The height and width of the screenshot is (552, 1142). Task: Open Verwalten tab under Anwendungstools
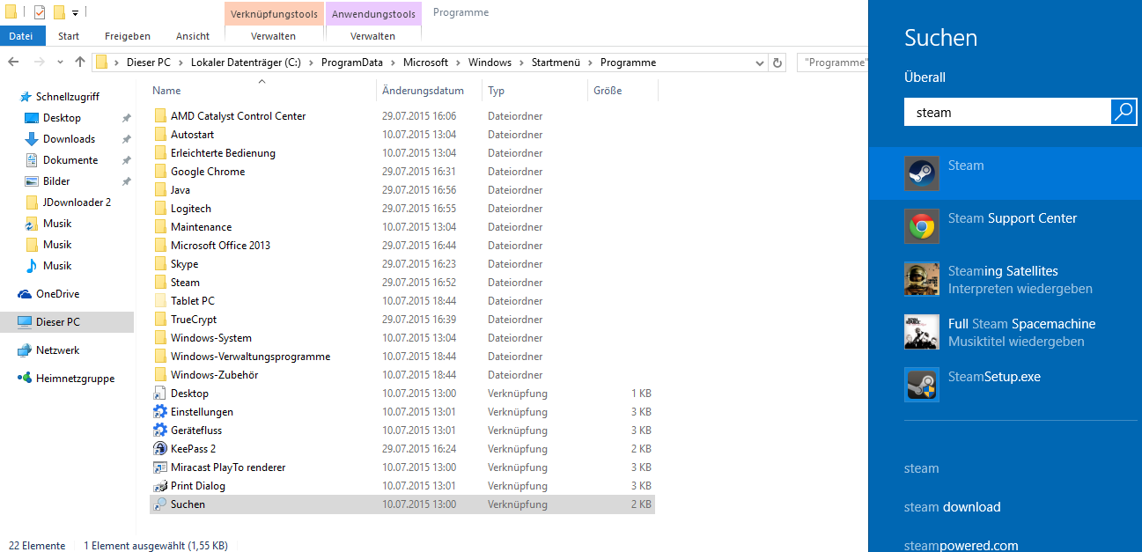(x=373, y=36)
